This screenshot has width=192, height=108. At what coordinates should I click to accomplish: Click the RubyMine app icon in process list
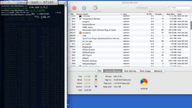coord(80,33)
